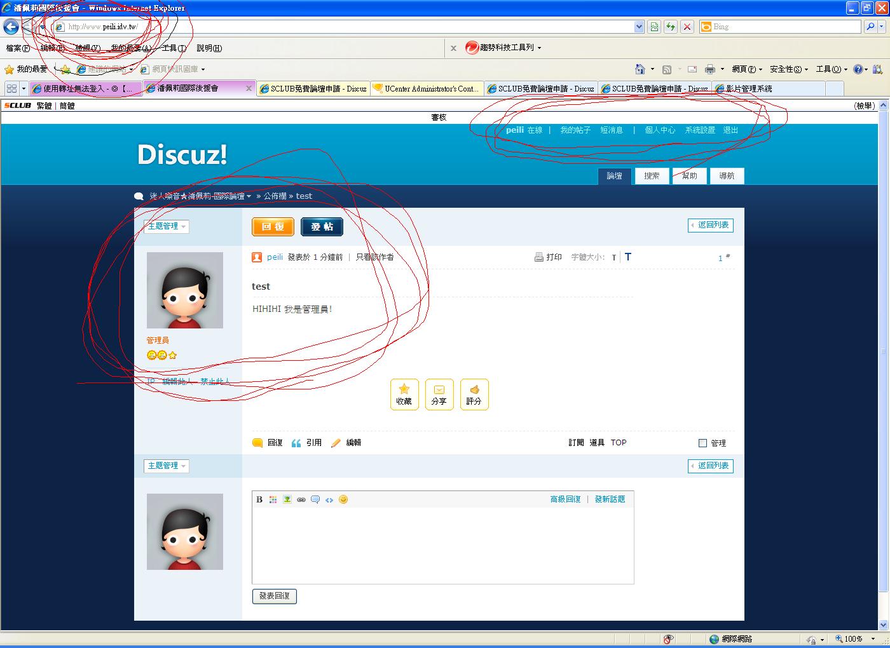Click the Research icon at toolbar end
The width and height of the screenshot is (890, 648).
(x=878, y=69)
